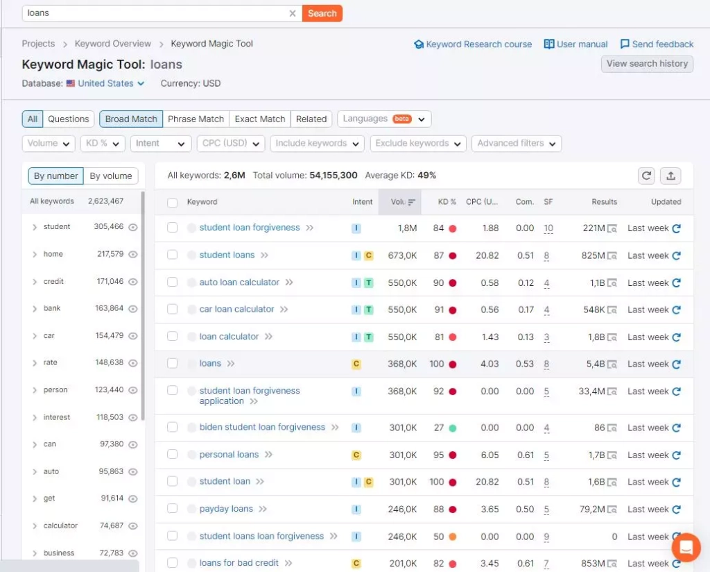
Task: Open the CPC (USD) filter dropdown
Action: click(x=231, y=144)
